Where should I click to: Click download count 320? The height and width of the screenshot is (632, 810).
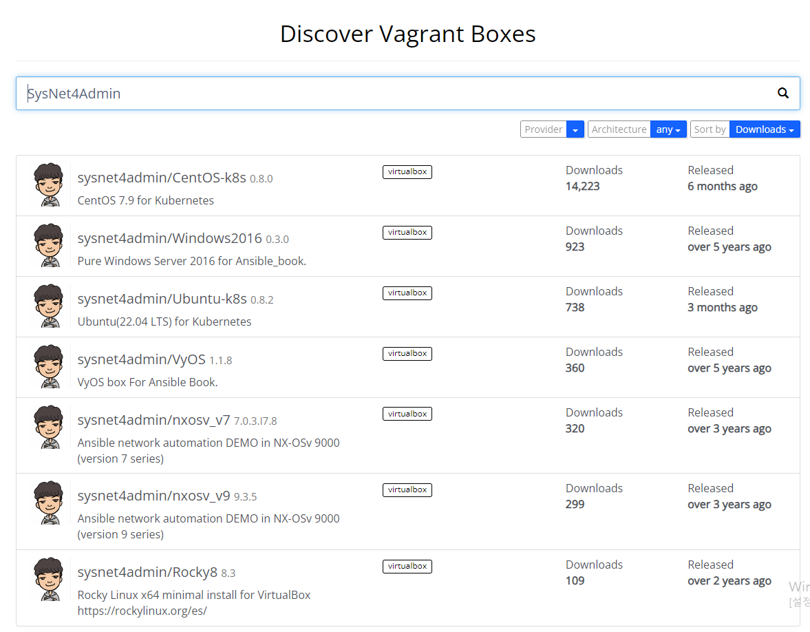point(575,428)
